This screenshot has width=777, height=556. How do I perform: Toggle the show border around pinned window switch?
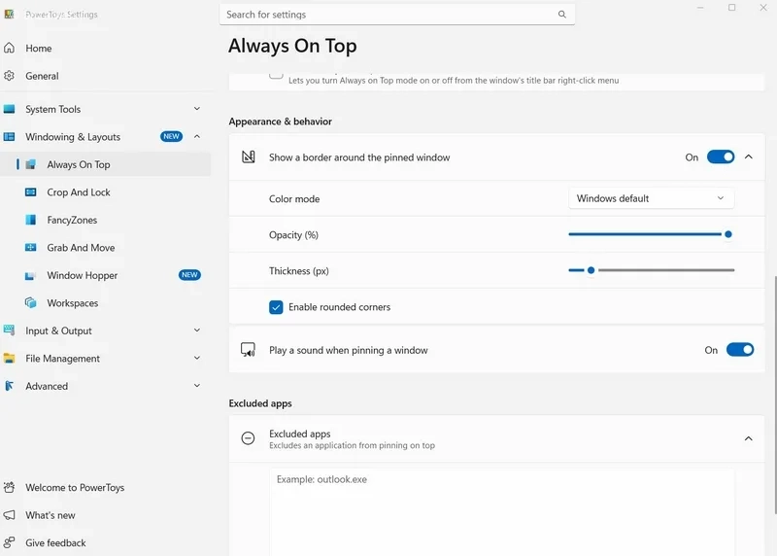pyautogui.click(x=721, y=156)
